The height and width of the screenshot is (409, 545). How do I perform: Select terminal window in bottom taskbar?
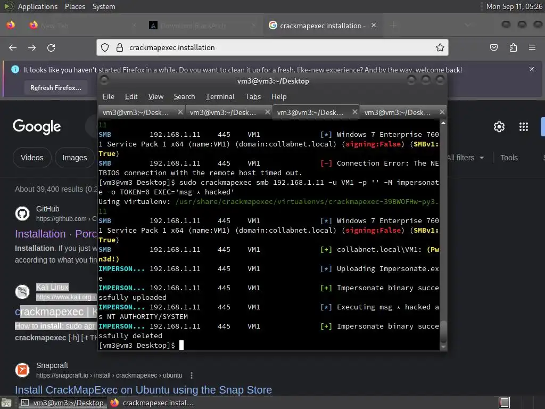click(x=62, y=403)
